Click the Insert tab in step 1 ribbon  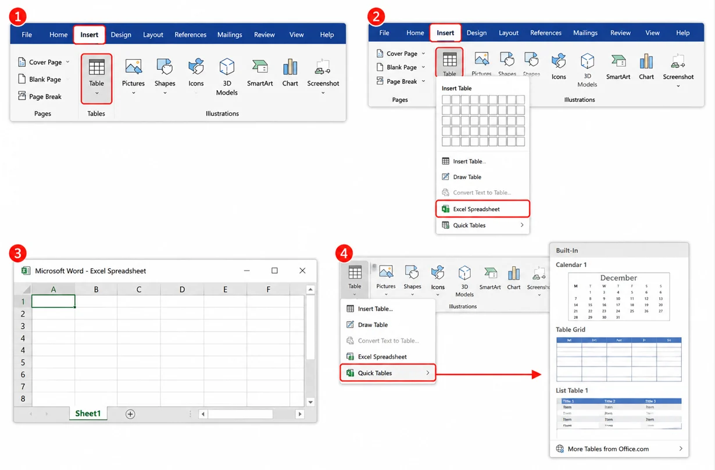pyautogui.click(x=90, y=34)
